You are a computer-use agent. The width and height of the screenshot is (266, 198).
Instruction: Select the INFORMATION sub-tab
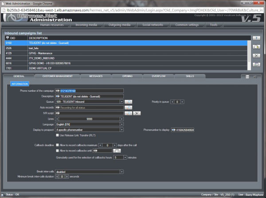pos(20,84)
